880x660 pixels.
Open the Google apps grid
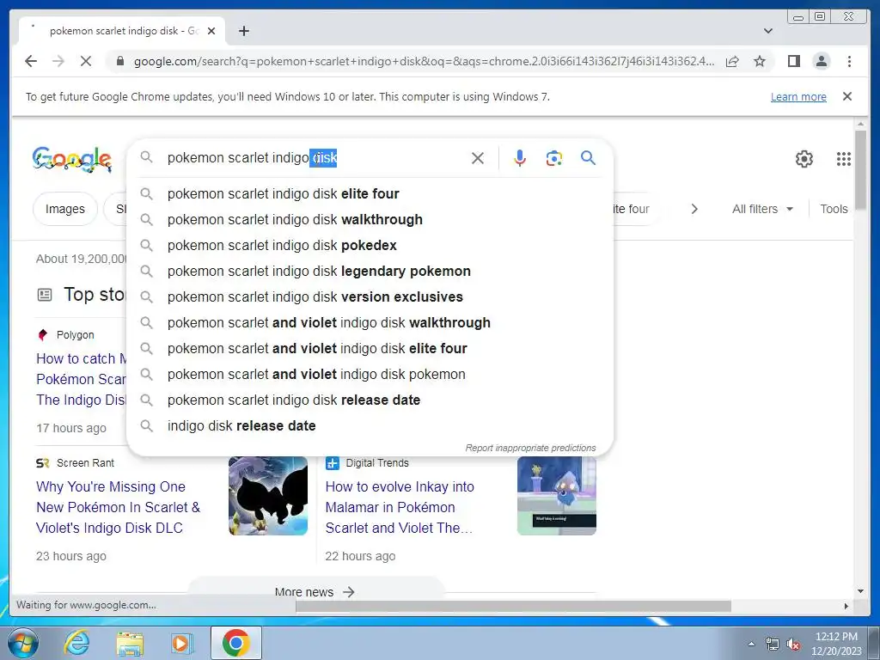point(844,159)
